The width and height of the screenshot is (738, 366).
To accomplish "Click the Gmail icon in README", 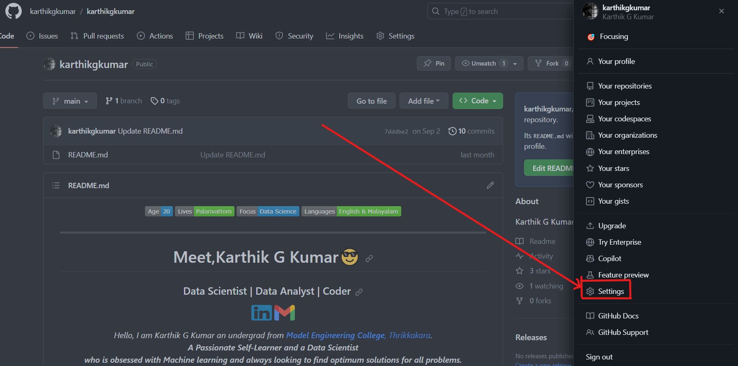I will click(x=285, y=313).
